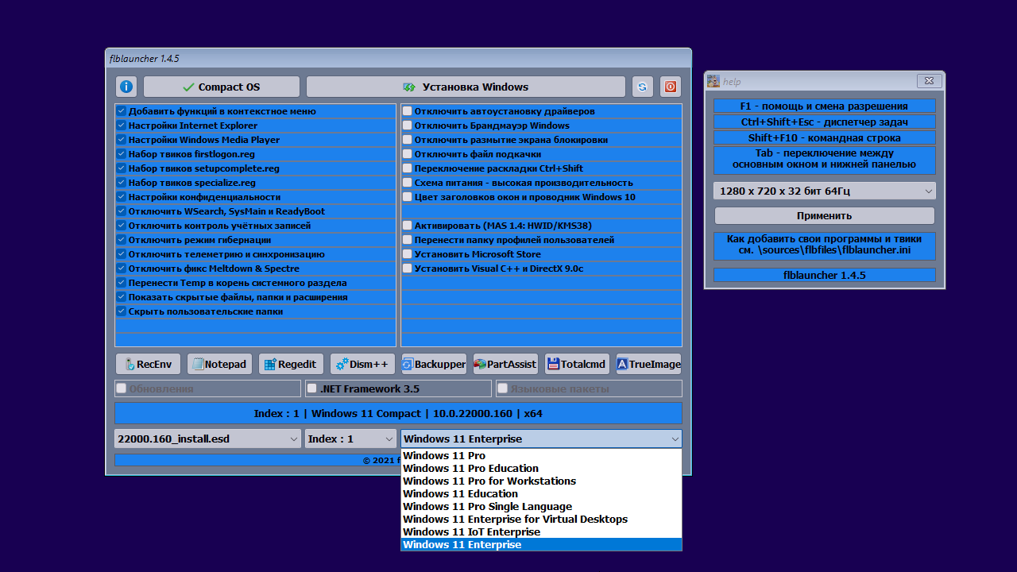Start the PartAssist partition tool
Viewport: 1017px width, 572px height.
[x=505, y=364]
